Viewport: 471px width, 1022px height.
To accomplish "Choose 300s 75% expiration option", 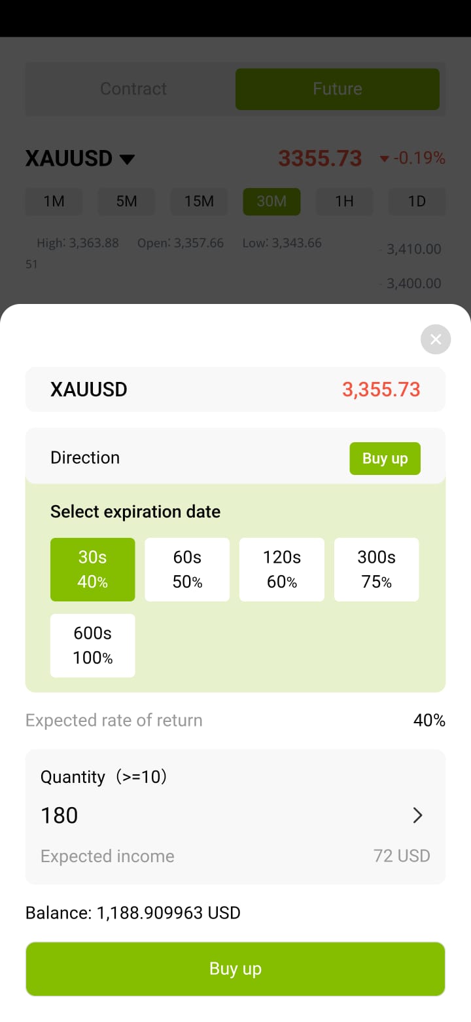I will tap(377, 569).
